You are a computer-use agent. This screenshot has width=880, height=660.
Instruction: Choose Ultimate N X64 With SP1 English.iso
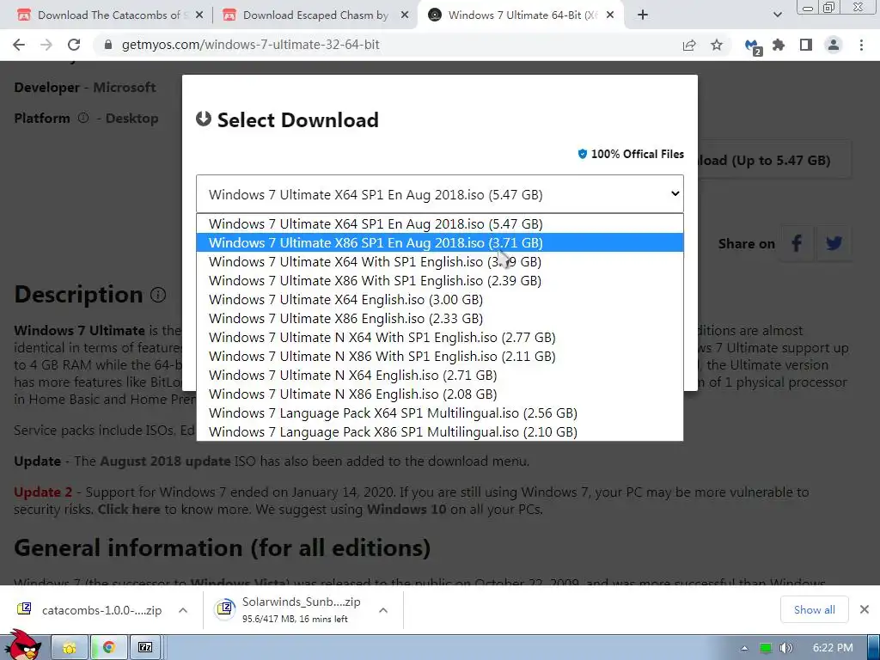click(439, 337)
